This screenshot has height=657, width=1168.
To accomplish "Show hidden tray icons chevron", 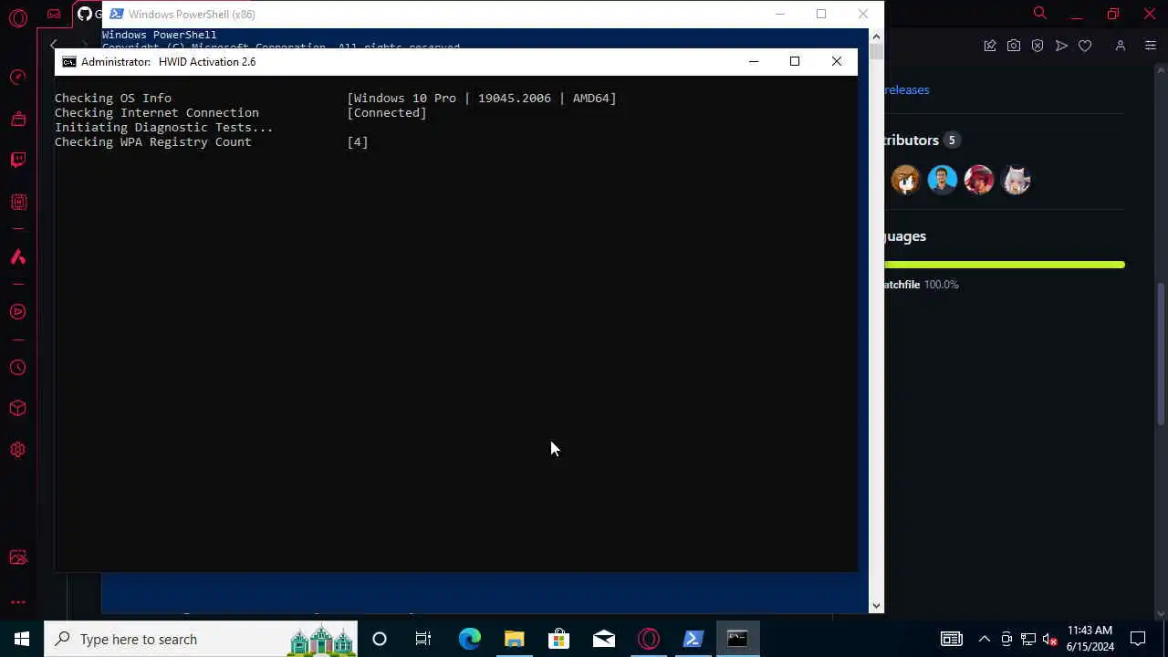I will point(985,639).
